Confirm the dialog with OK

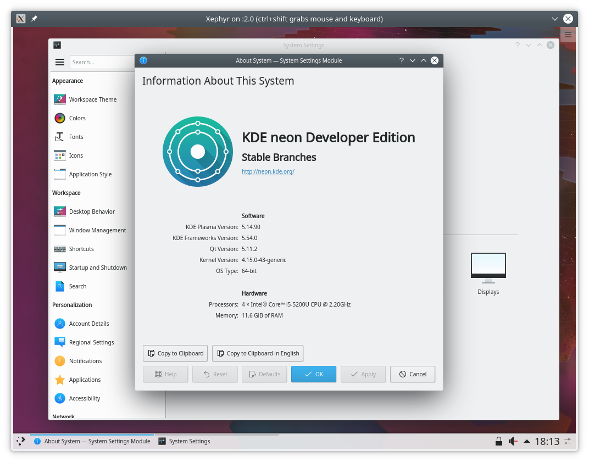coord(314,374)
